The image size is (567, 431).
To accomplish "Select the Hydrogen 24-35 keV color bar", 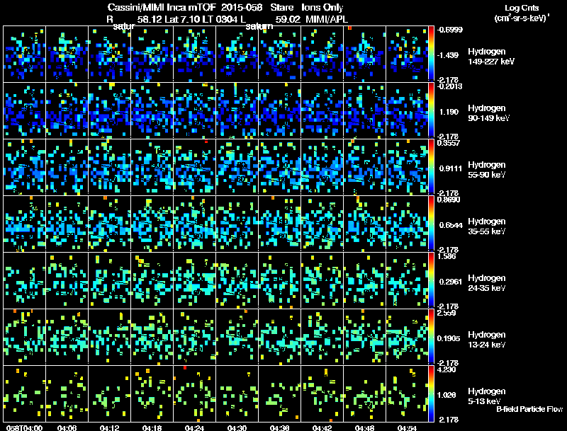I will point(431,280).
